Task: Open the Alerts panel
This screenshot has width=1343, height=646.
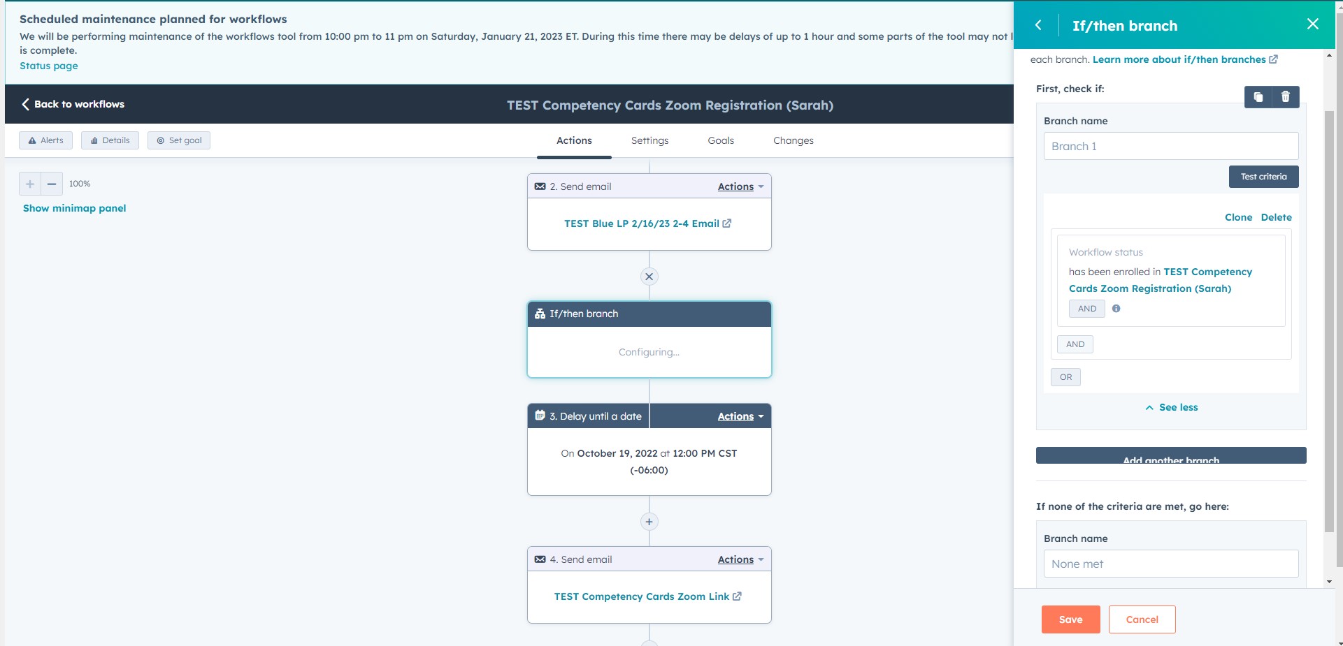Action: coord(45,140)
